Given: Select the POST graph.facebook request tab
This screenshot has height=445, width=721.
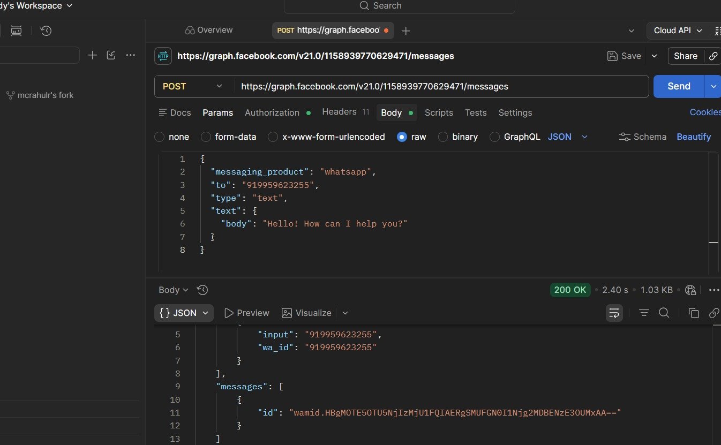Looking at the screenshot, I should tap(333, 31).
